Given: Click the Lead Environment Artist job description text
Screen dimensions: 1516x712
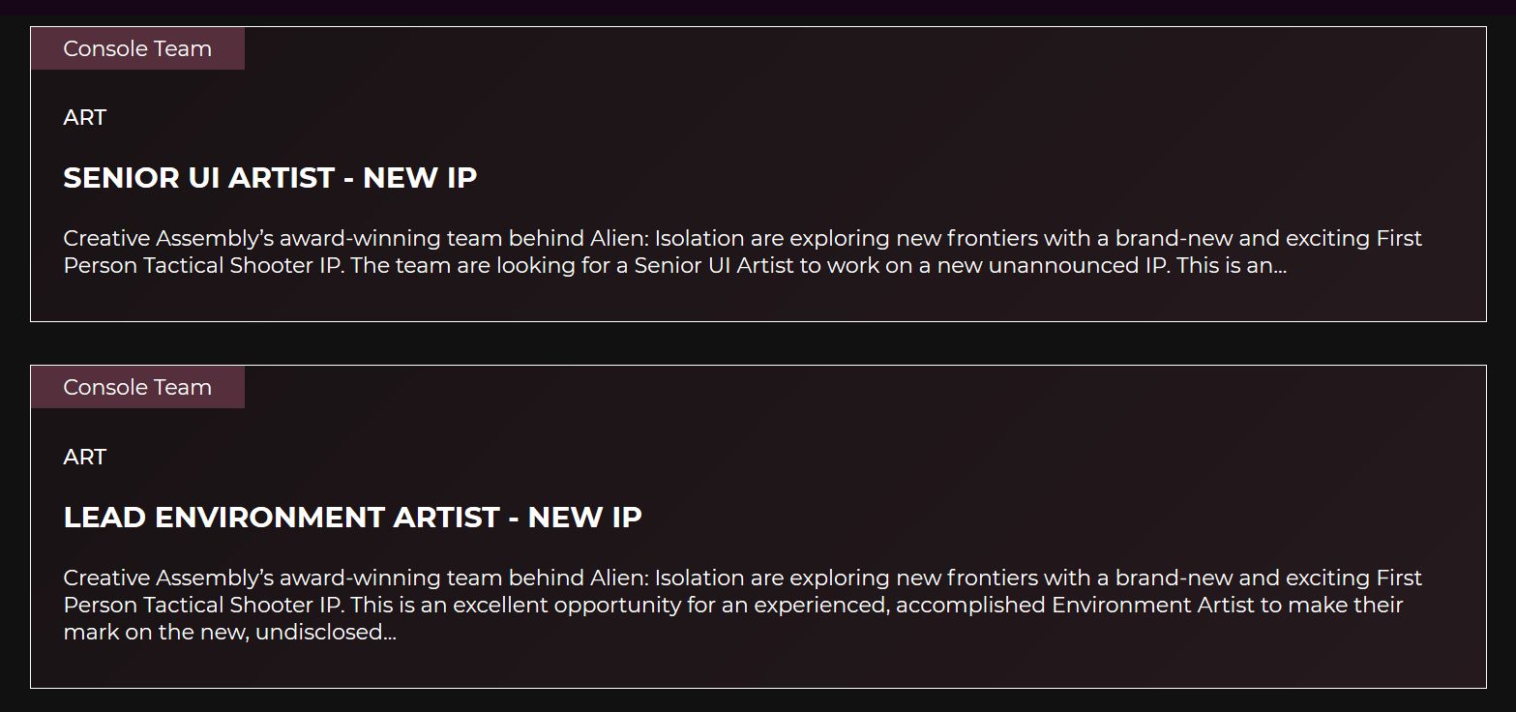Looking at the screenshot, I should (742, 605).
